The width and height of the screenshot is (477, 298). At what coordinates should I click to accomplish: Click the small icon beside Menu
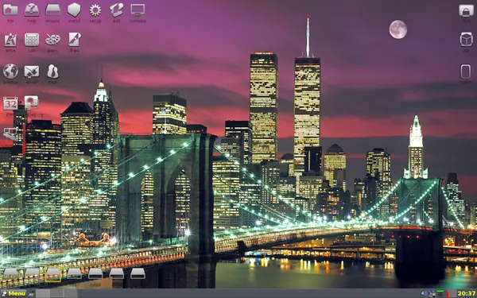[x=31, y=294]
